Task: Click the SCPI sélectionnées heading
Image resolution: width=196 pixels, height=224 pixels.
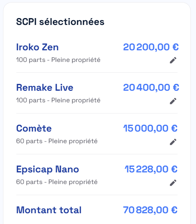Action: point(60,22)
